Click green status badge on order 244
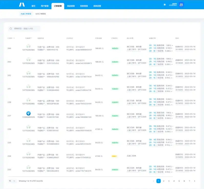The height and width of the screenshot is (189, 204). point(115,48)
